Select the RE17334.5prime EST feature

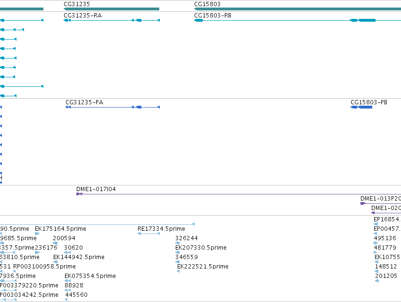click(148, 234)
